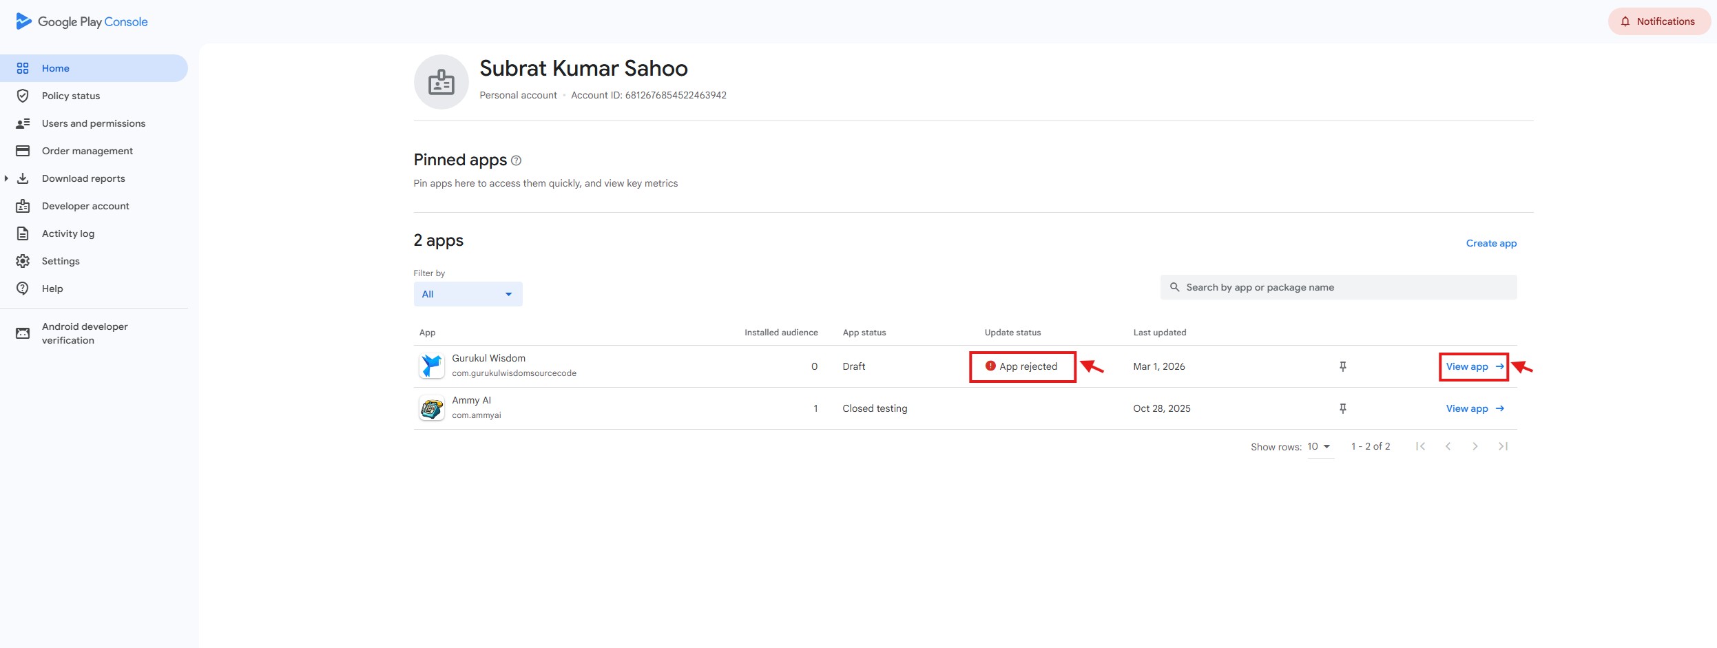The image size is (1717, 648).
Task: Open Policy status in sidebar
Action: click(x=71, y=96)
